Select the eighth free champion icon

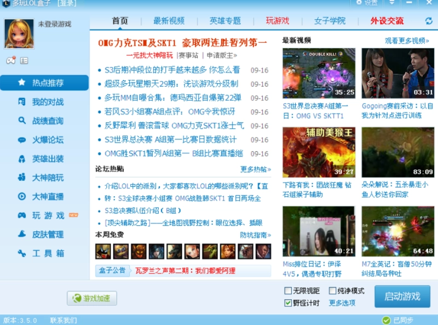click(x=228, y=251)
